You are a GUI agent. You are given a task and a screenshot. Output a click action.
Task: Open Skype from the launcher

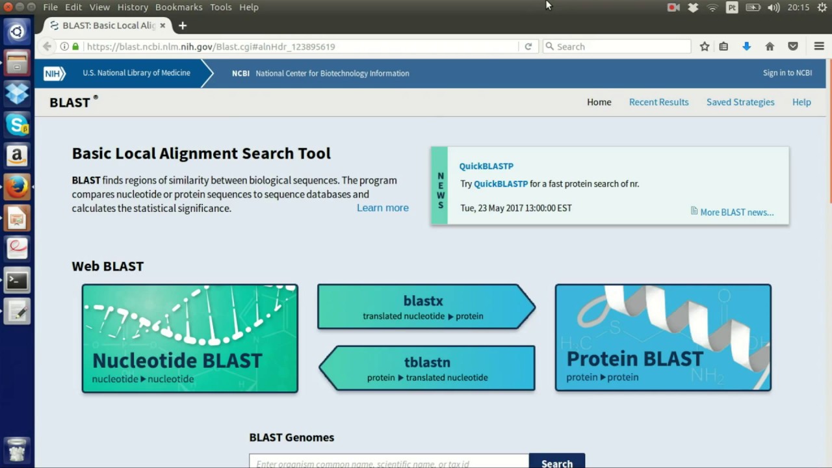pyautogui.click(x=17, y=125)
